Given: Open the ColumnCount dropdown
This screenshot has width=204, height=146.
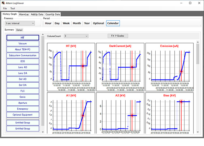Looking at the screenshot, I should point(76,36).
